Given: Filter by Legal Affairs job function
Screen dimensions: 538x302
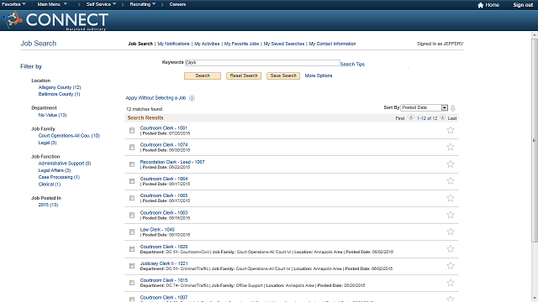Looking at the screenshot, I should click(x=55, y=170).
